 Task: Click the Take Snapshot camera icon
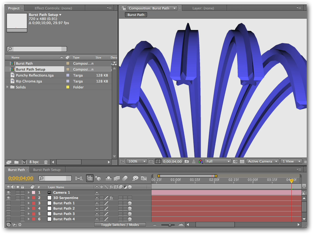coord(187,161)
